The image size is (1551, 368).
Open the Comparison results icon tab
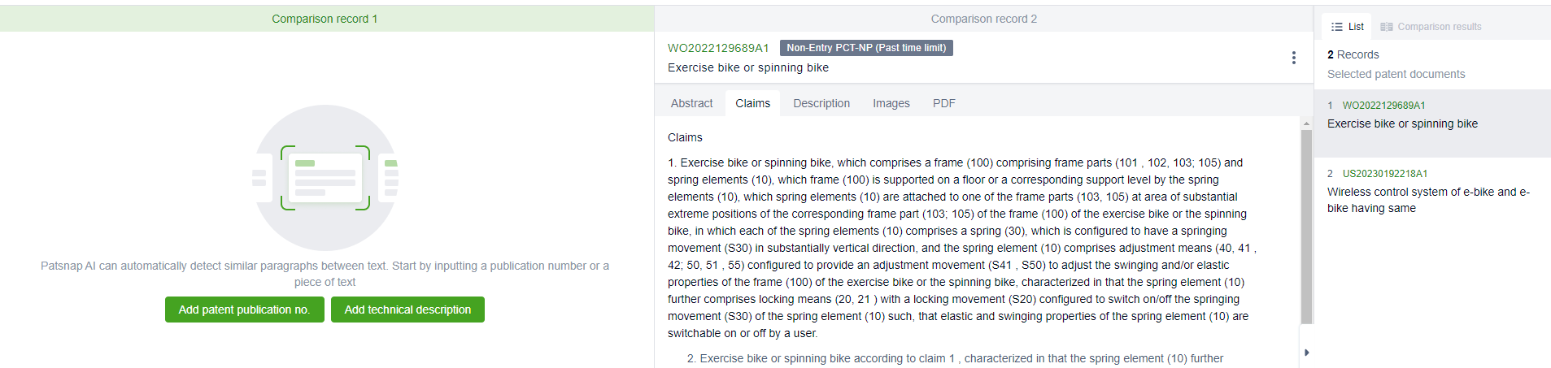click(x=1431, y=27)
